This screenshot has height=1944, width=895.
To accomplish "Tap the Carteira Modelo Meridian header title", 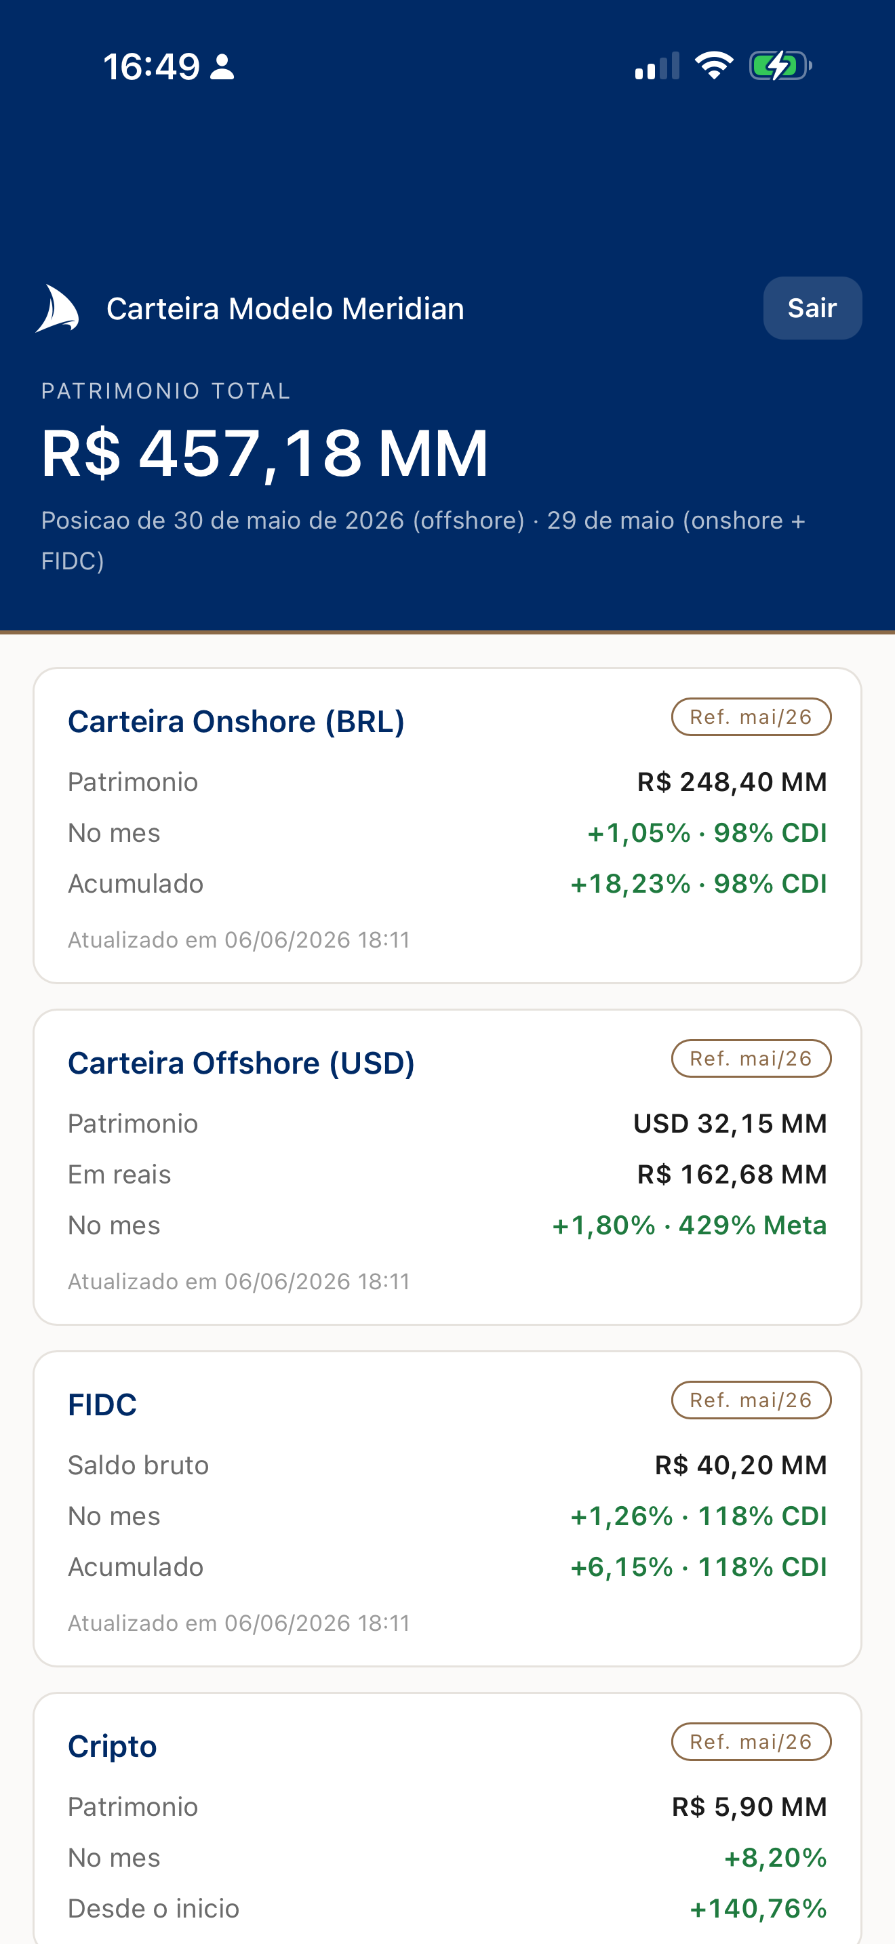I will click(x=285, y=308).
